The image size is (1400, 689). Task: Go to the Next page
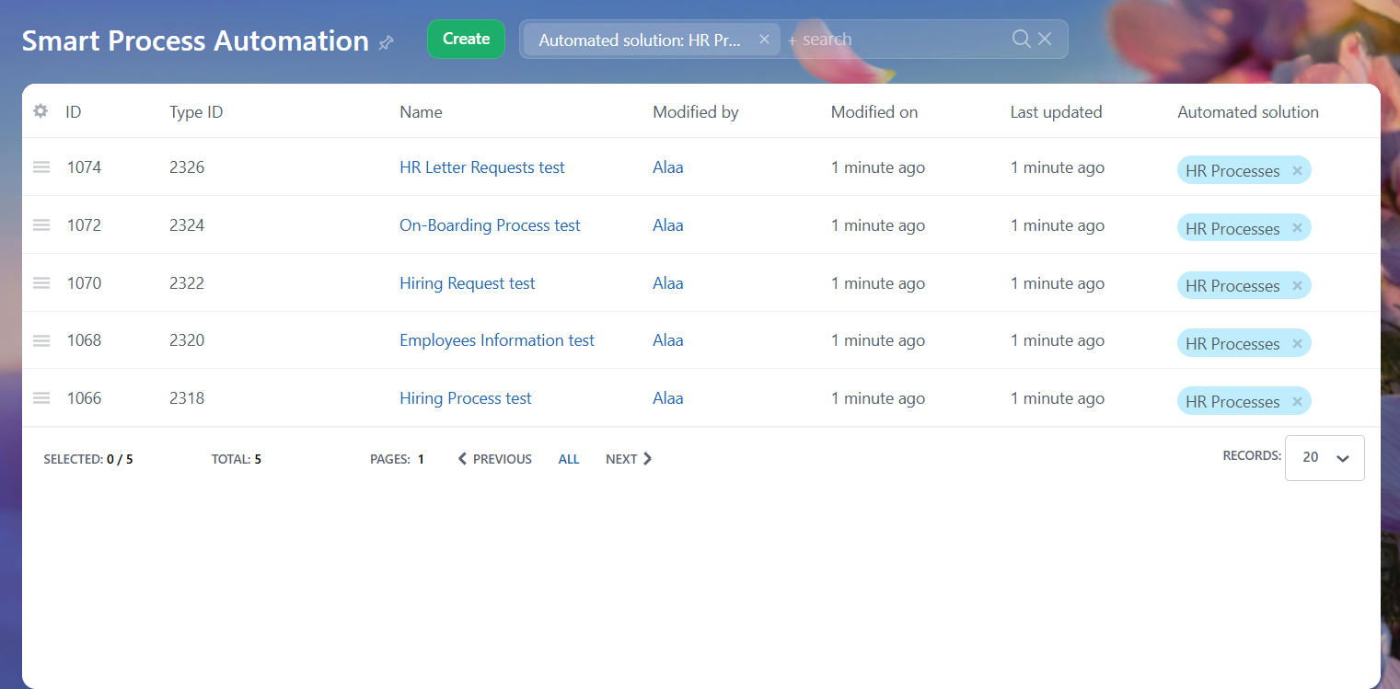[629, 459]
